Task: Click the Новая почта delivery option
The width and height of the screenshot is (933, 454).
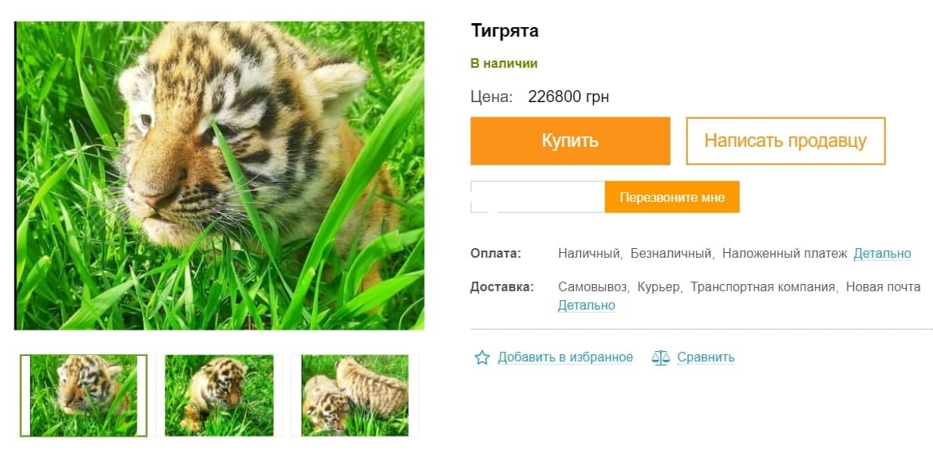Action: coord(883,286)
